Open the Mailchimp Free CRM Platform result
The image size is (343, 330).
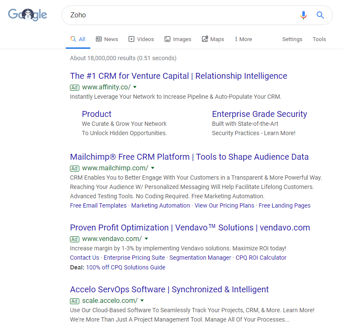189,157
